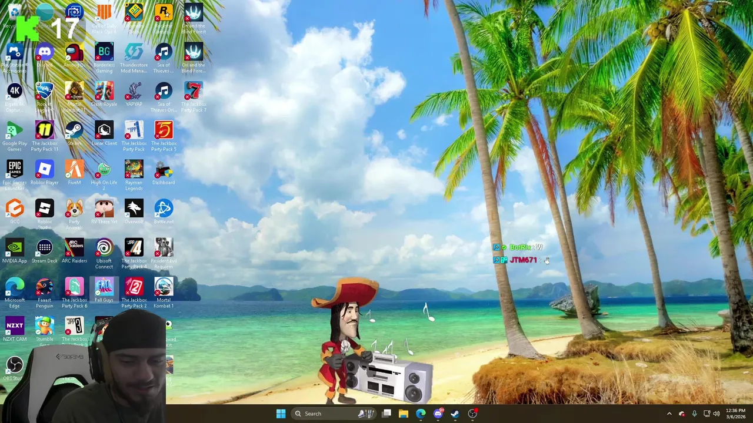This screenshot has height=423, width=753.
Task: Select the High On Life 2 icon
Action: [104, 175]
